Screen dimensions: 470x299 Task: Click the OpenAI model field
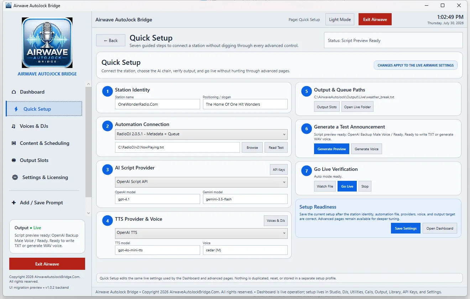click(x=157, y=199)
